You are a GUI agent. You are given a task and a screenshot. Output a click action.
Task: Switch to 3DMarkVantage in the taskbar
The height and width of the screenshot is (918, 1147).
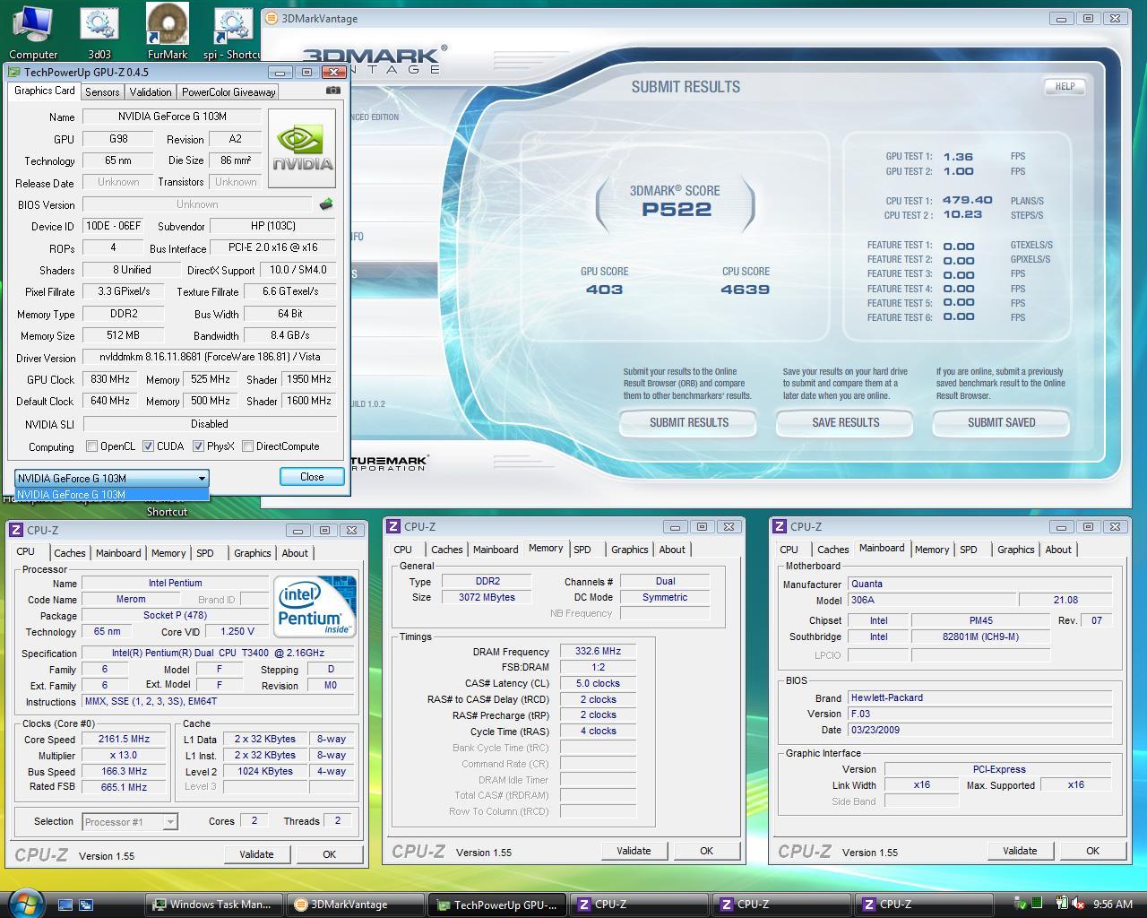coord(356,905)
